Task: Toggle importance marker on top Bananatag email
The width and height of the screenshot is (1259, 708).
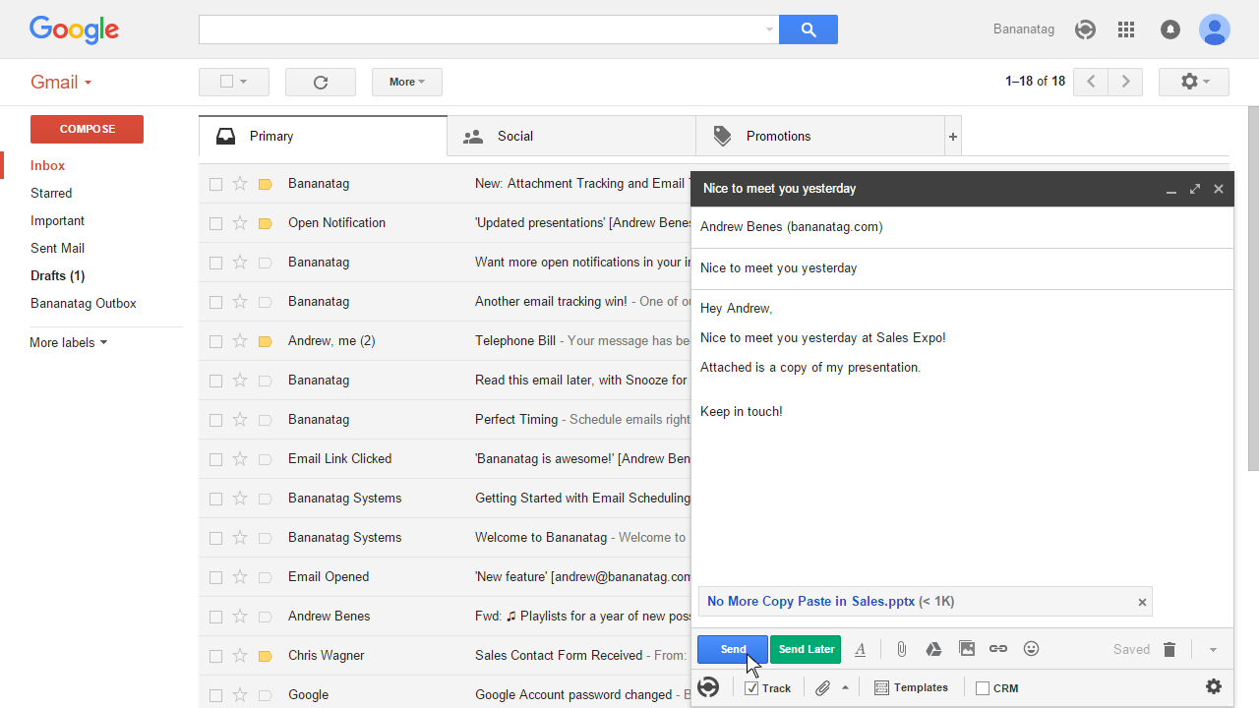Action: coord(265,184)
